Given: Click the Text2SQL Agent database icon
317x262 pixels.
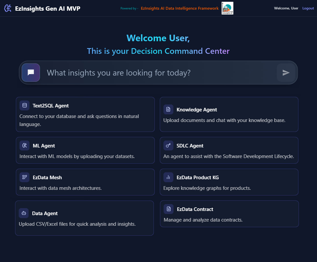Looking at the screenshot, I should 24,105.
